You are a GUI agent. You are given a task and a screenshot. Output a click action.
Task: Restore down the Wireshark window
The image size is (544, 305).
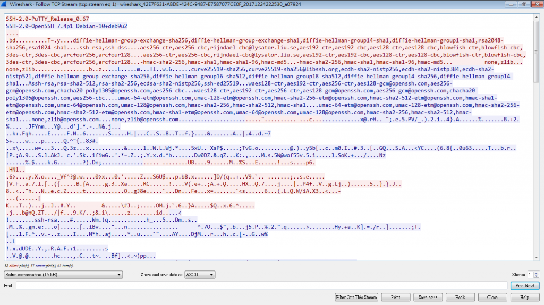[524, 4]
